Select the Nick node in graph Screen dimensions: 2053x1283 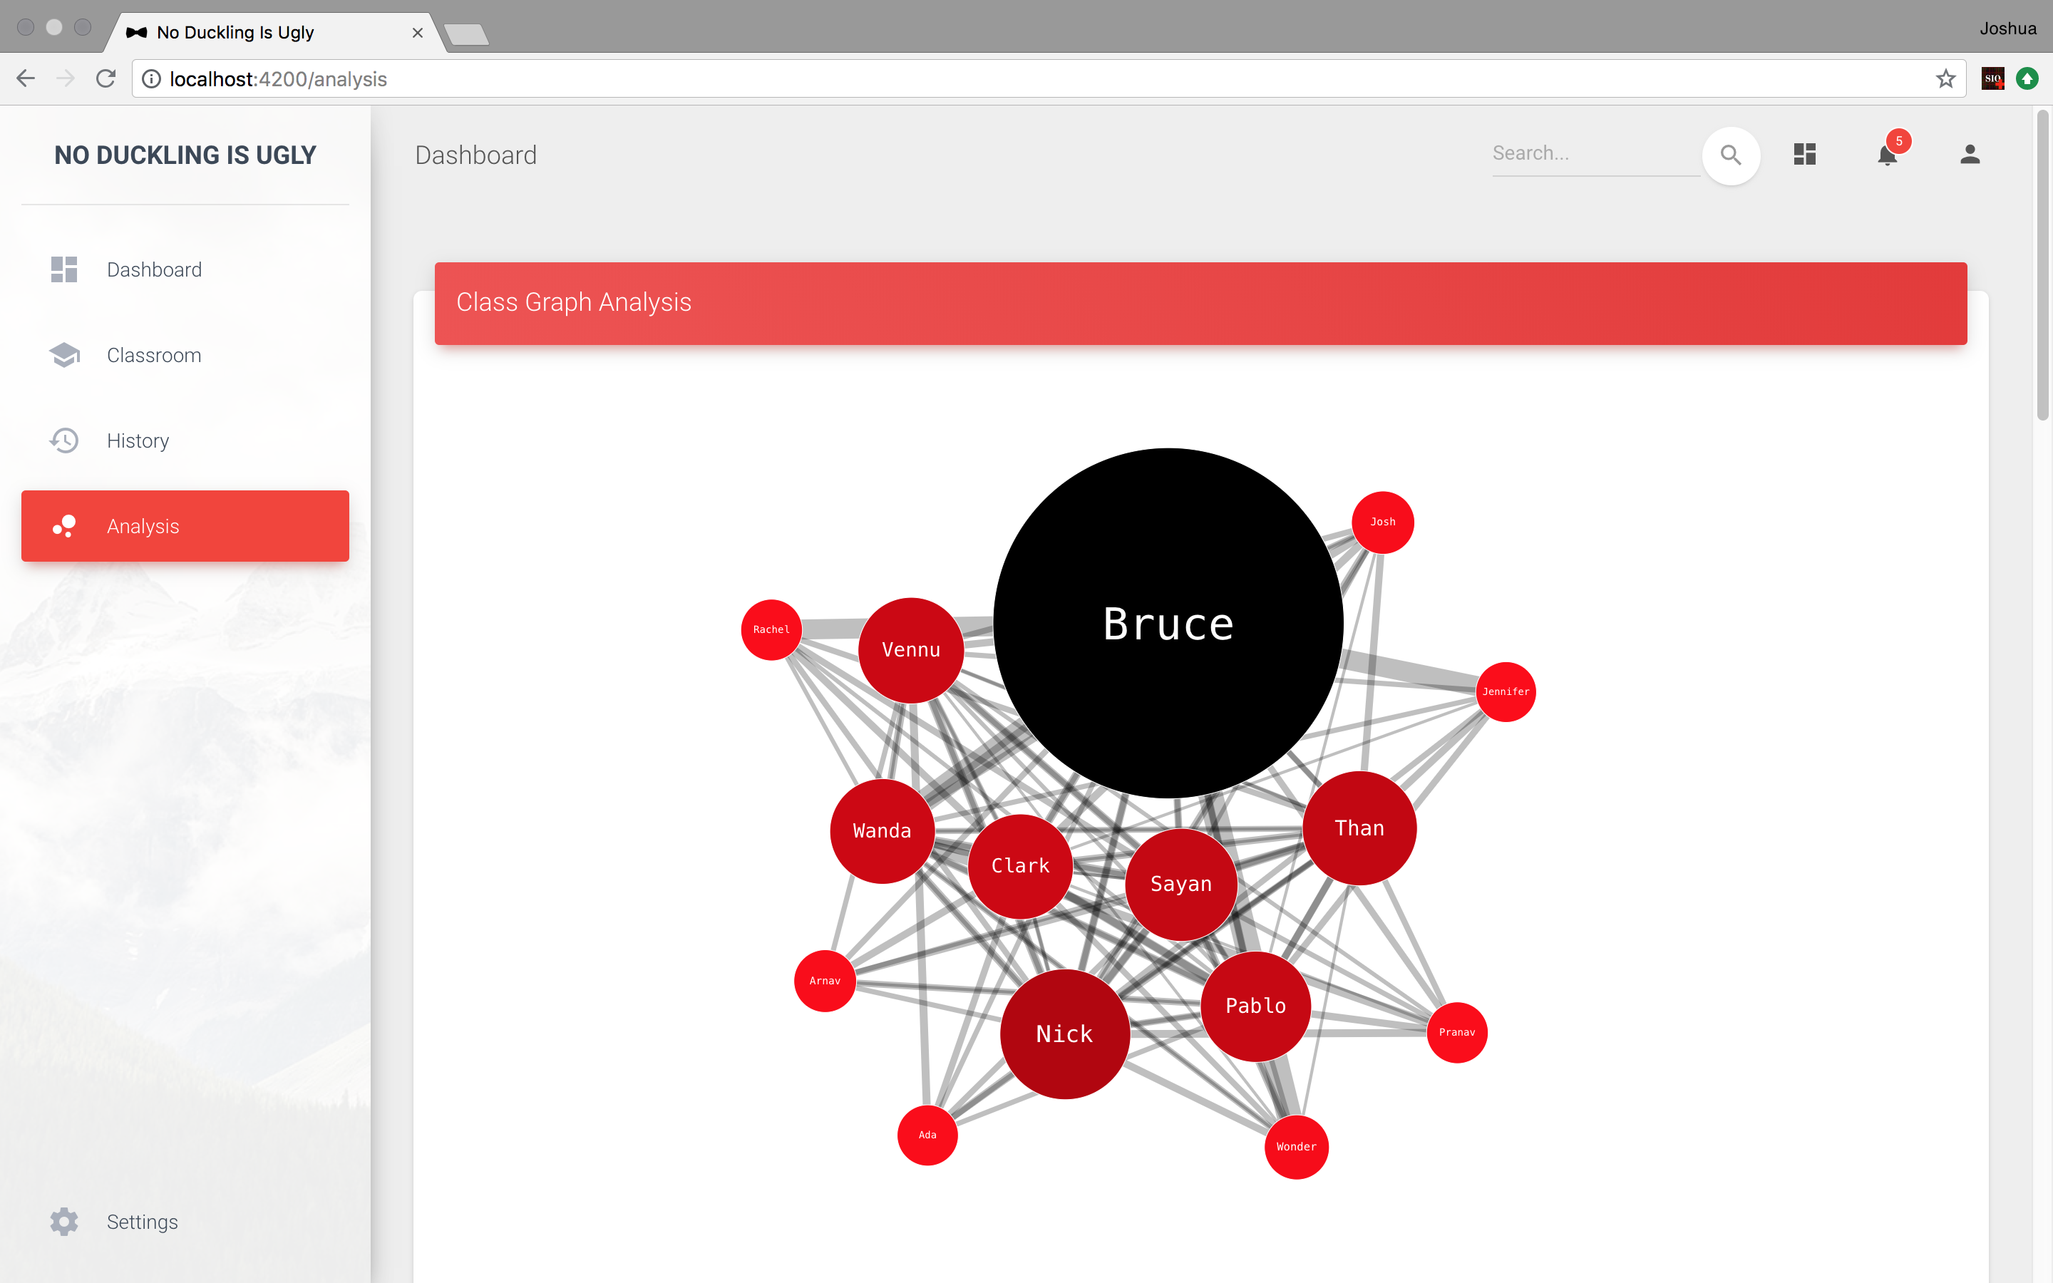(1065, 1034)
